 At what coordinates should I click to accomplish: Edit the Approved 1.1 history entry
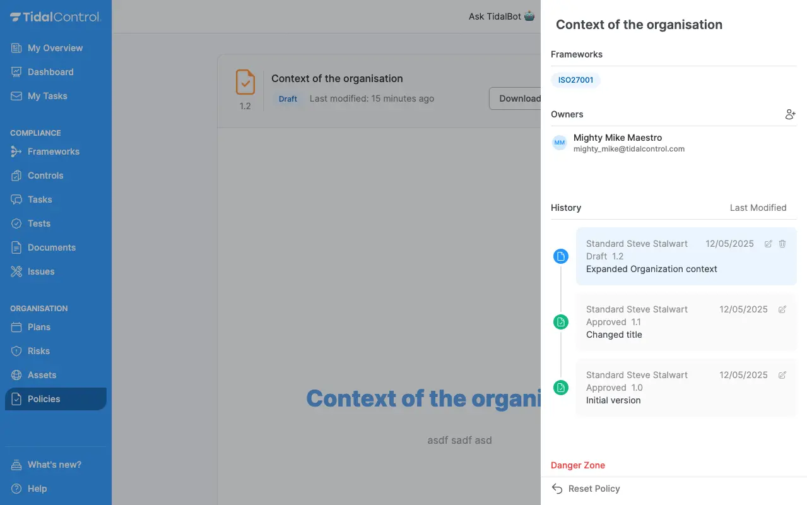coord(782,309)
